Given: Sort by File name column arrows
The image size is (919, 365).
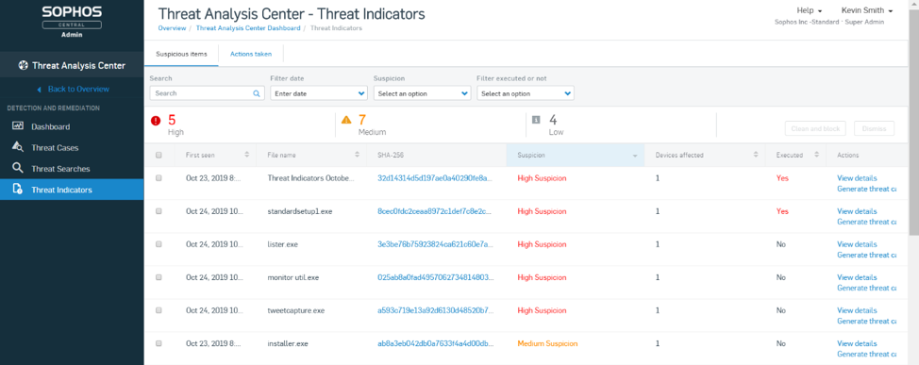Looking at the screenshot, I should tap(357, 155).
